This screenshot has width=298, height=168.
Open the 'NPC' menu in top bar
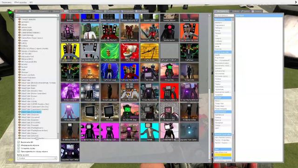pyautogui.click(x=31, y=2)
